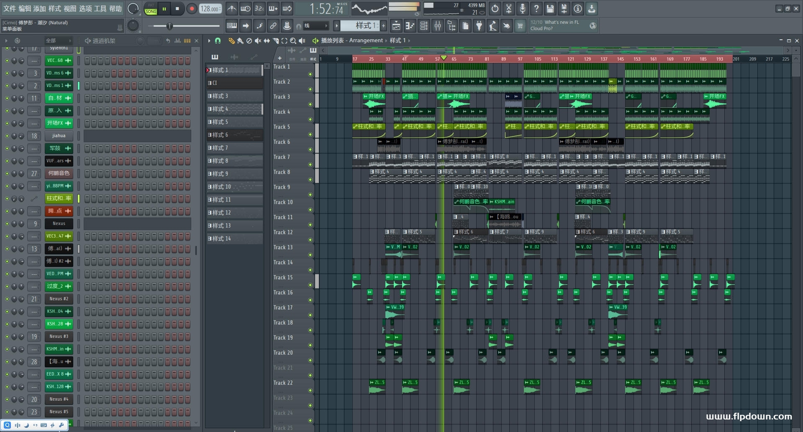Mute the jiahua channel via its LED
Image resolution: width=803 pixels, height=432 pixels.
[7, 136]
